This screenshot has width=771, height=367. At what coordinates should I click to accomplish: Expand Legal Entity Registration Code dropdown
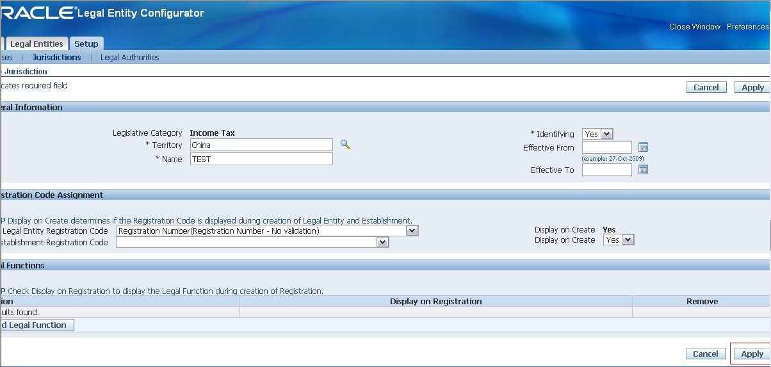click(267, 231)
